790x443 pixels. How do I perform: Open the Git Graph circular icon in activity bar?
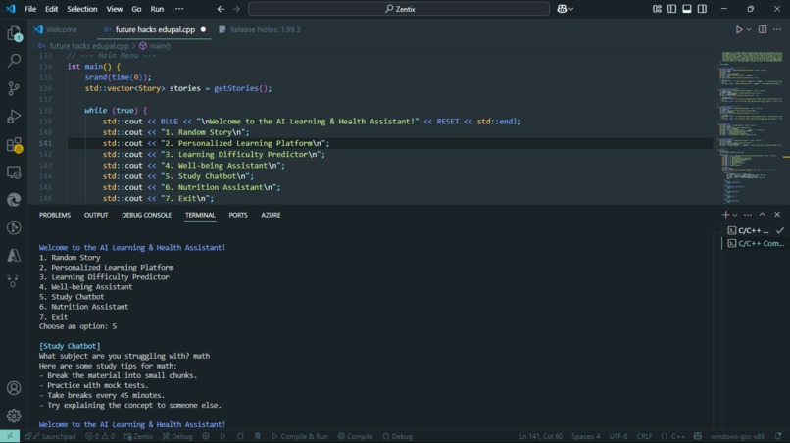(x=14, y=227)
